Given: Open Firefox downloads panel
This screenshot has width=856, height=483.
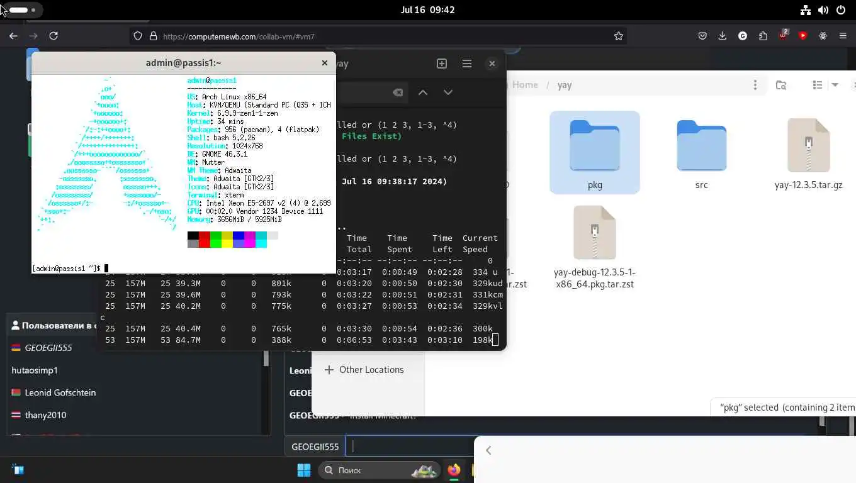Looking at the screenshot, I should click(x=723, y=36).
